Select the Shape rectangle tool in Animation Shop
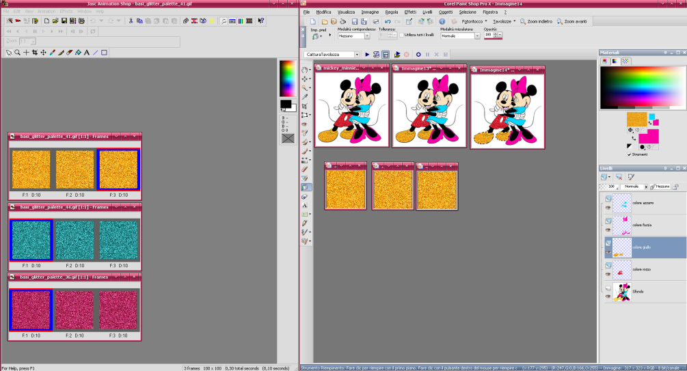Viewport: 687px width, 371px height. (105, 53)
